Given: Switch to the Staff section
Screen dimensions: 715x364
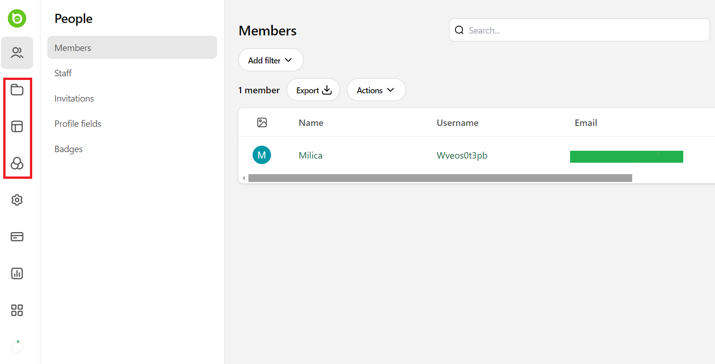Looking at the screenshot, I should 63,73.
